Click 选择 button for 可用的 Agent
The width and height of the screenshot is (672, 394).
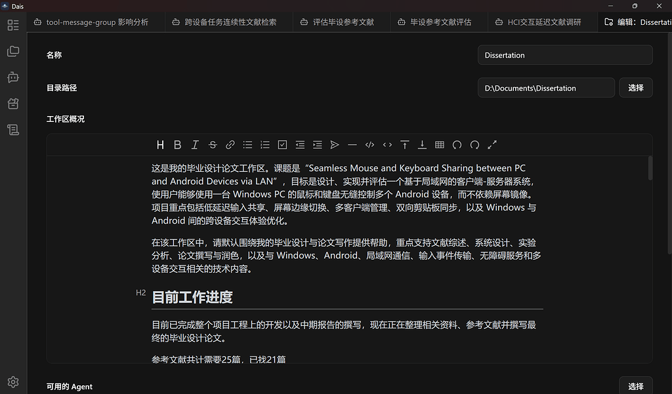[635, 386]
